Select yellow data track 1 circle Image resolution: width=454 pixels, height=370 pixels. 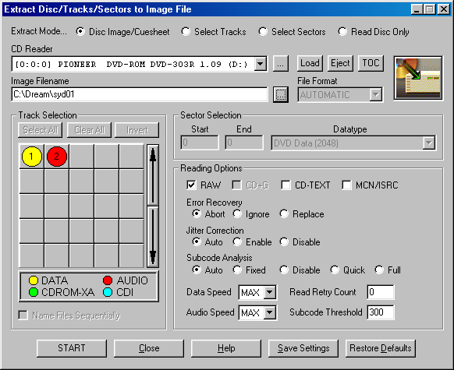point(32,157)
